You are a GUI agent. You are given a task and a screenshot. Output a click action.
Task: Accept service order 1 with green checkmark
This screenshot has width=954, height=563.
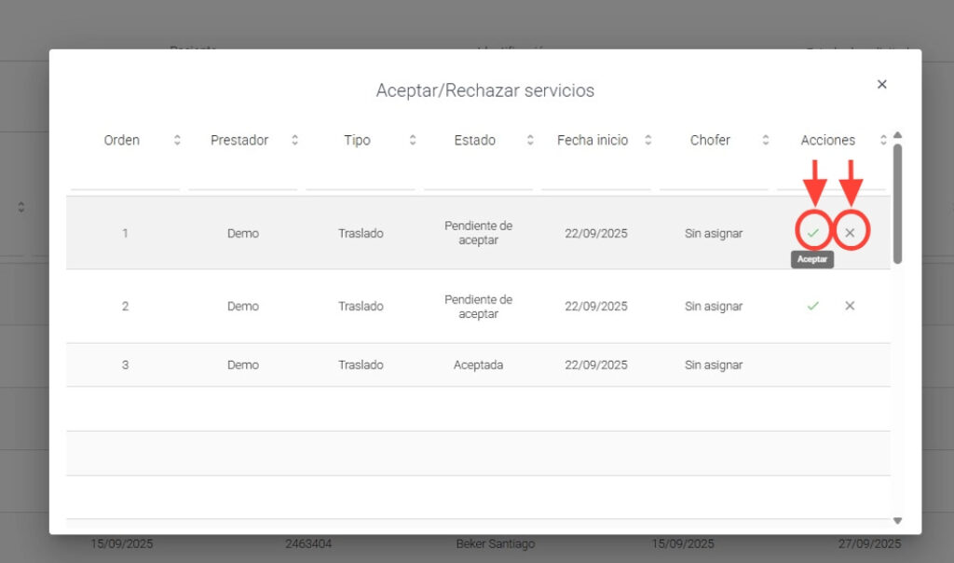tap(812, 232)
